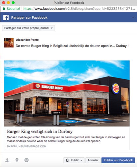Click the Publier sur Facebook button

point(118,160)
